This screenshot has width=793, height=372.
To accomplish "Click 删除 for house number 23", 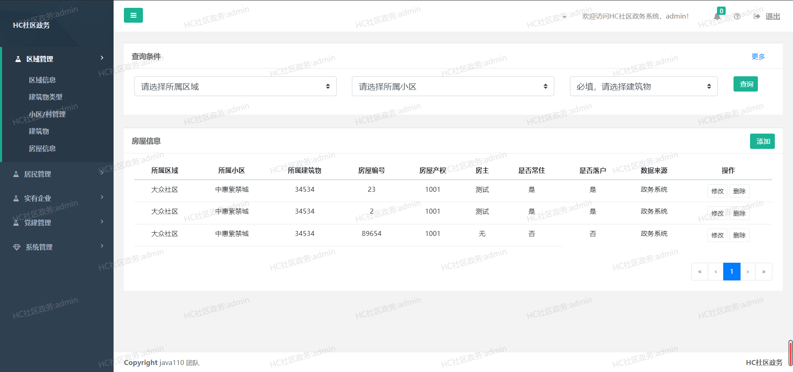I will click(739, 191).
